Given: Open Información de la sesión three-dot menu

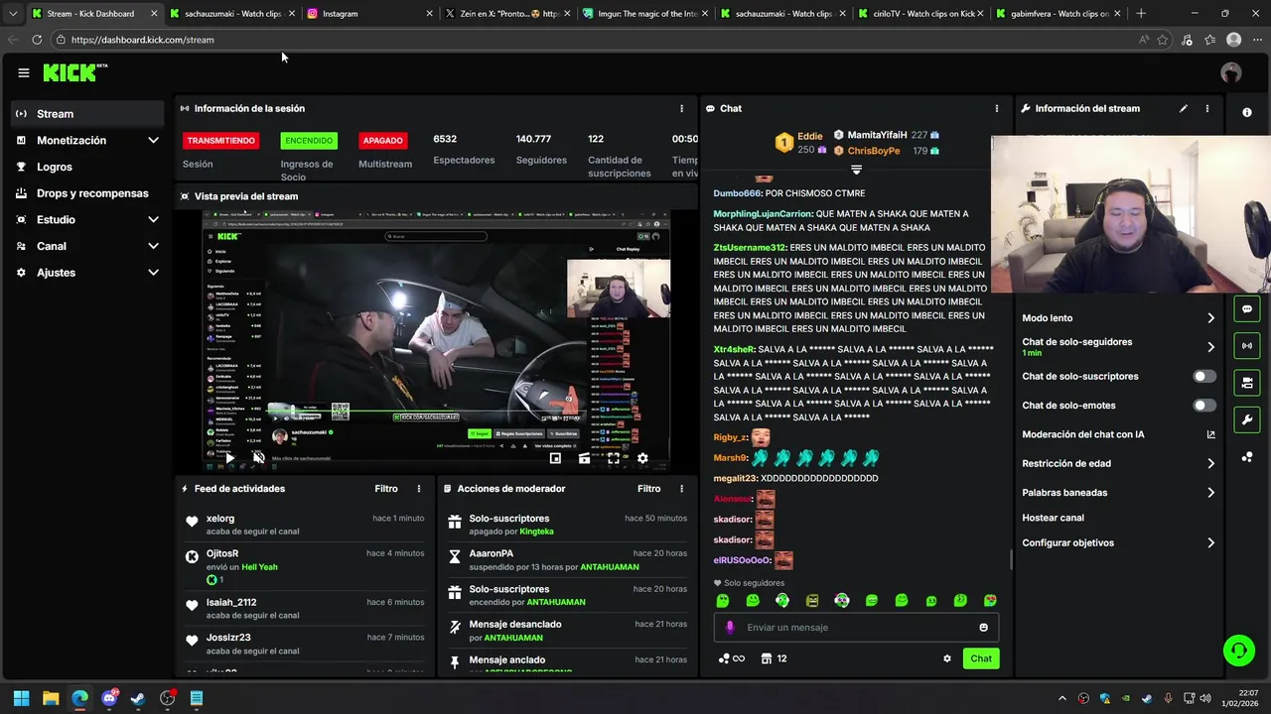Looking at the screenshot, I should 681,108.
